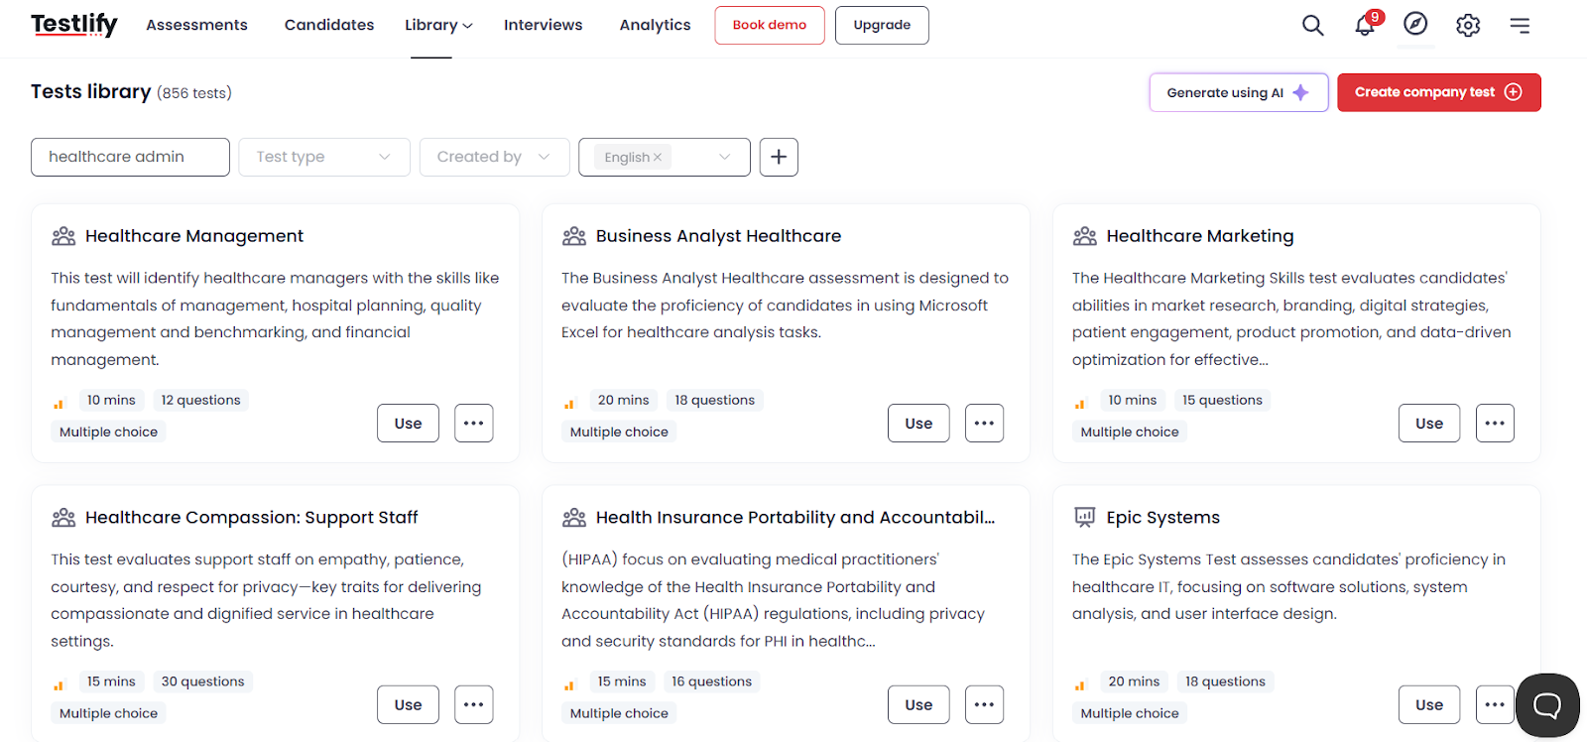Open three-dots options for Epic Systems test
Image resolution: width=1587 pixels, height=742 pixels.
click(x=1495, y=705)
